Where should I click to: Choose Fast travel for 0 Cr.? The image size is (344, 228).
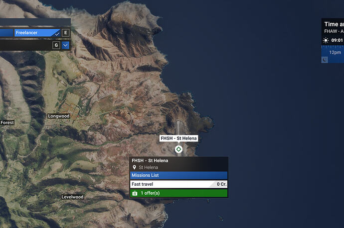(178, 184)
